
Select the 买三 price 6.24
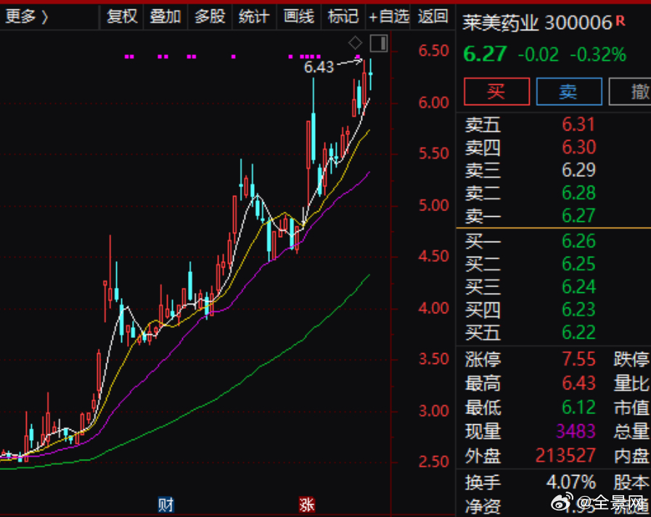(x=578, y=286)
